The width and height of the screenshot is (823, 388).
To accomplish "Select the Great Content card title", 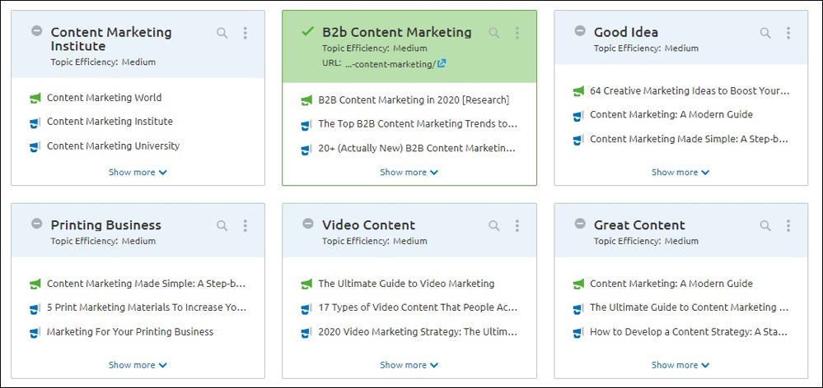I will (x=639, y=225).
